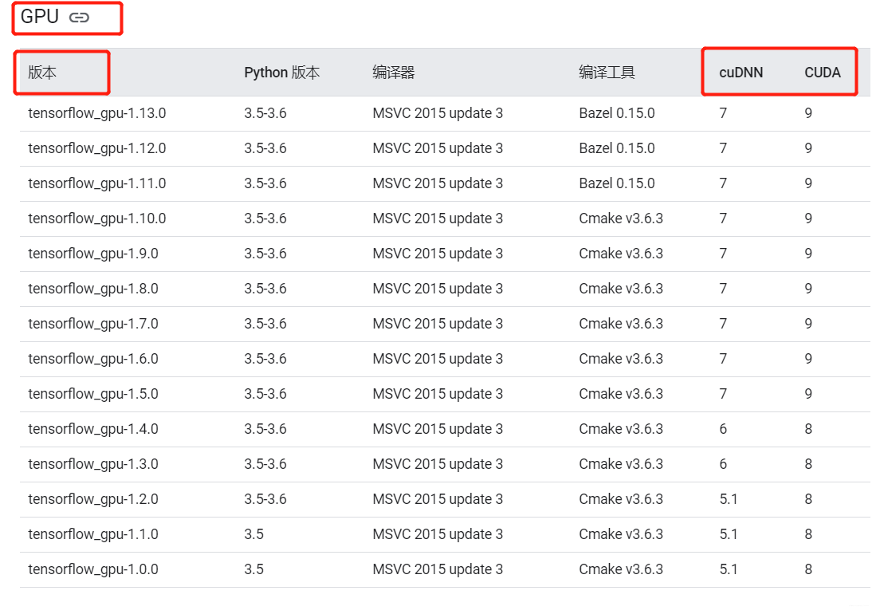876x614 pixels.
Task: Click cuDNN value 7 in tensorflow_gpu-1.9.0 row
Action: [x=723, y=254]
